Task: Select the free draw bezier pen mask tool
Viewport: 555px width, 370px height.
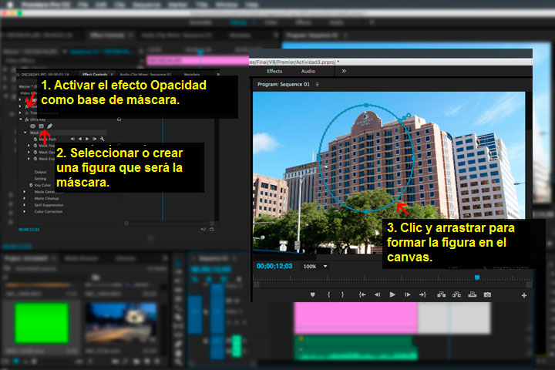Action: coord(49,126)
